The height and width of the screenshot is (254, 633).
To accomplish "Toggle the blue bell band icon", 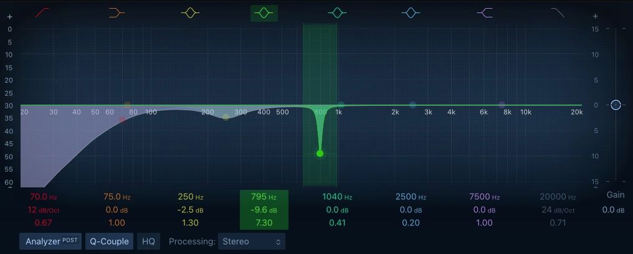I will point(411,13).
